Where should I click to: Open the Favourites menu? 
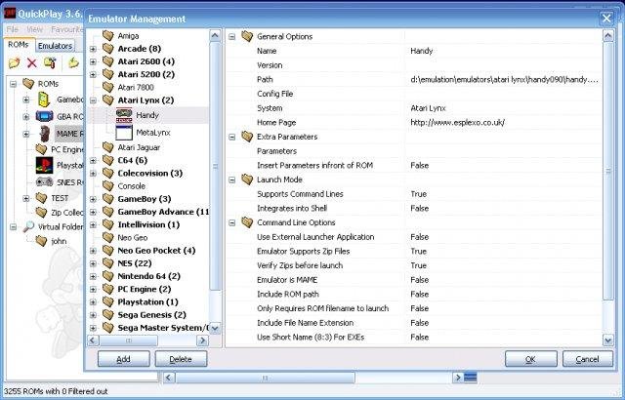(x=67, y=29)
